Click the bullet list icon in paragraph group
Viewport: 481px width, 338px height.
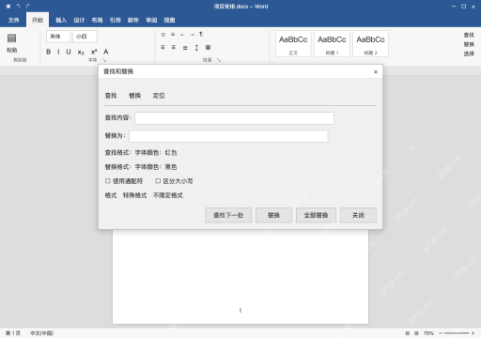coord(163,35)
